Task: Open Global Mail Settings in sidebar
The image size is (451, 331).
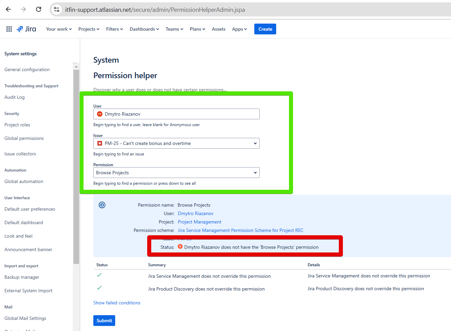Action: tap(25, 318)
